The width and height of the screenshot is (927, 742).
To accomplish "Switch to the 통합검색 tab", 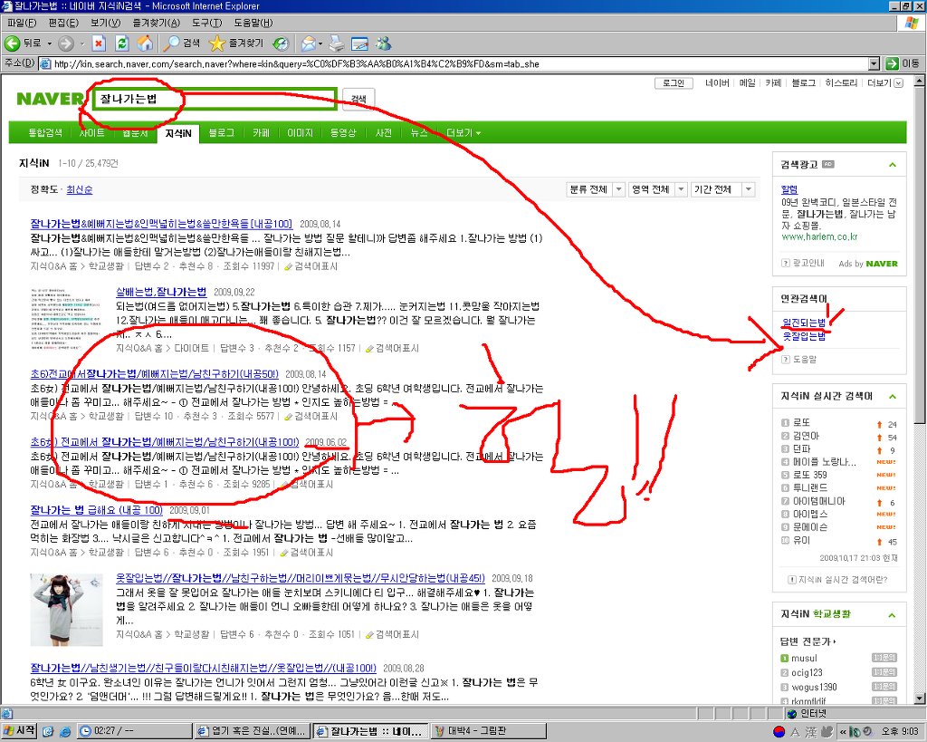I will [45, 133].
